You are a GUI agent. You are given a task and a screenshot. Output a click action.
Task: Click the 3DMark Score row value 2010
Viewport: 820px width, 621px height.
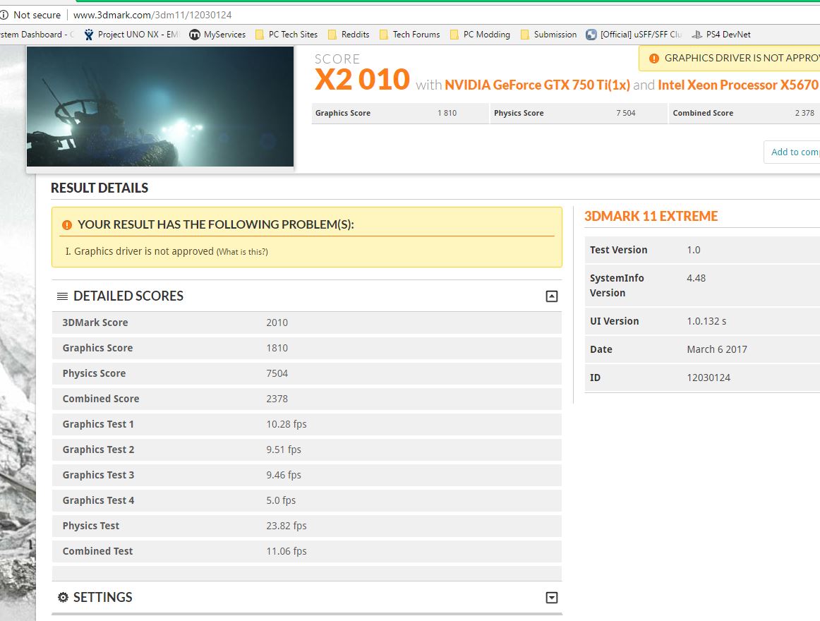point(277,322)
